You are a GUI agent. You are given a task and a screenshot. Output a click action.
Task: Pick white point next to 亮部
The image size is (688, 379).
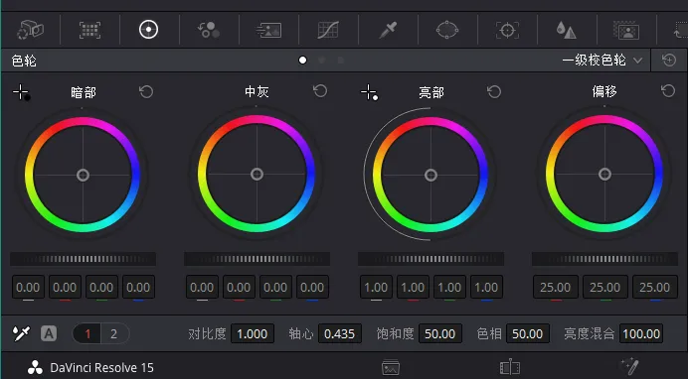(x=369, y=92)
